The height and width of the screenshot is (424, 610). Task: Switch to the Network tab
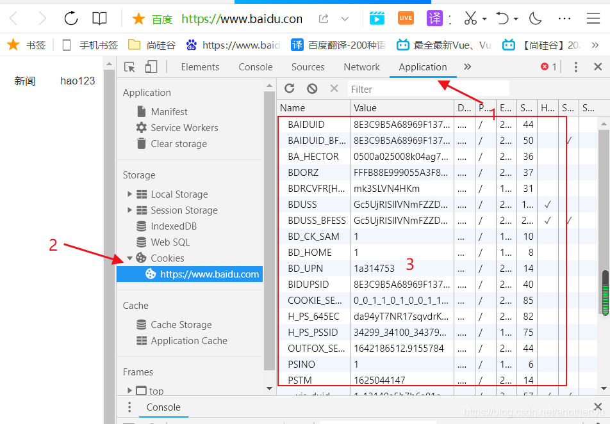[x=361, y=67]
